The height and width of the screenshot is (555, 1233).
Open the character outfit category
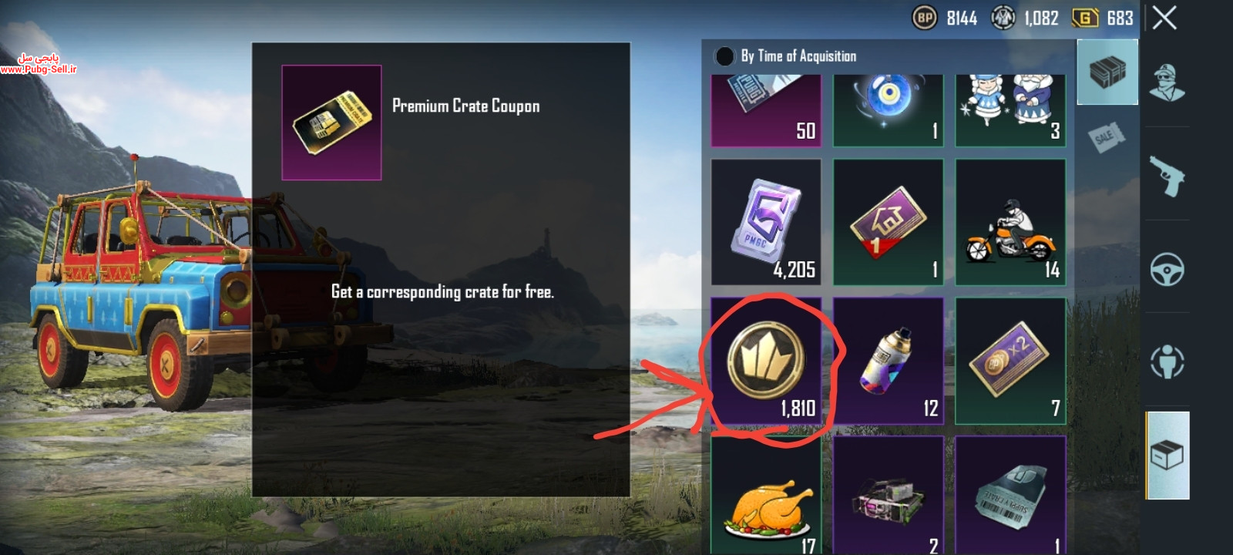click(1167, 82)
